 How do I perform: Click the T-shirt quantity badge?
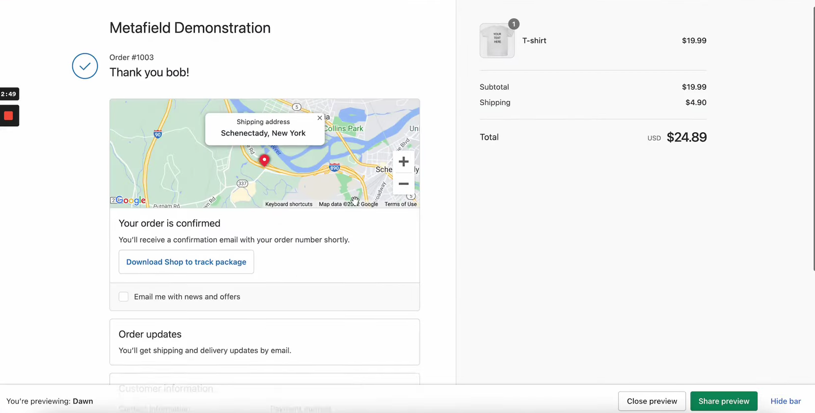pos(514,24)
